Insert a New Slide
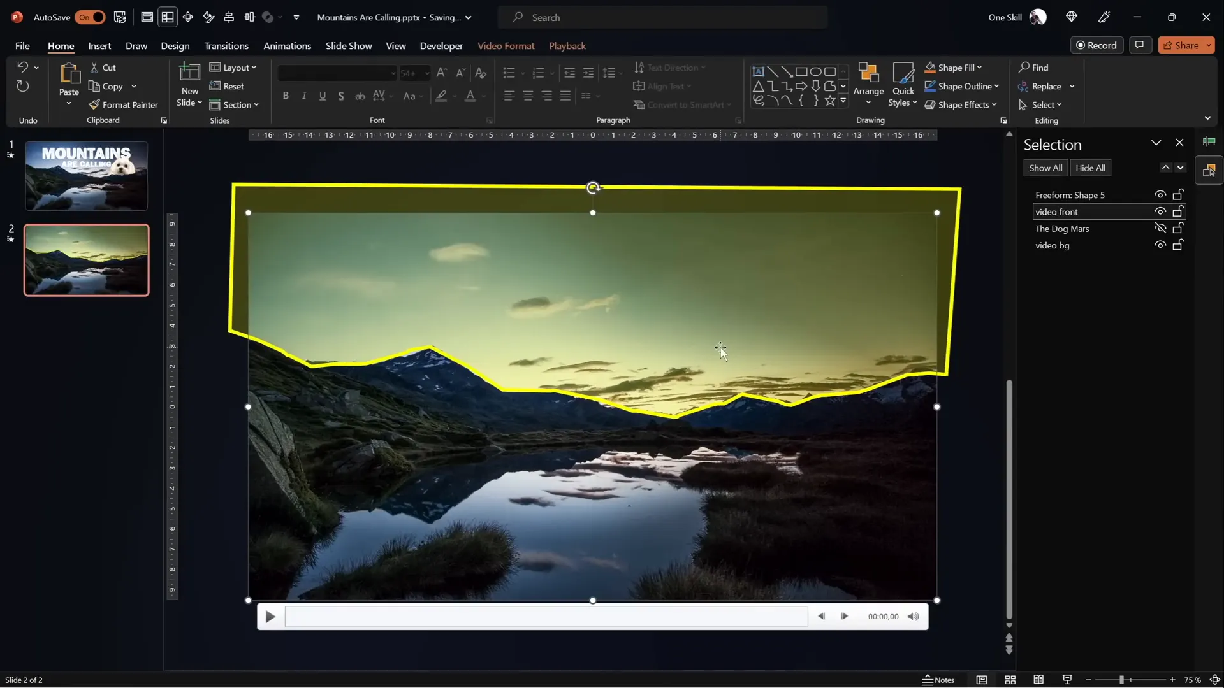1224x688 pixels. tap(189, 84)
